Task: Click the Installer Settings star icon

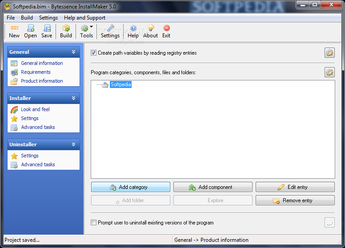Action: pyautogui.click(x=14, y=119)
